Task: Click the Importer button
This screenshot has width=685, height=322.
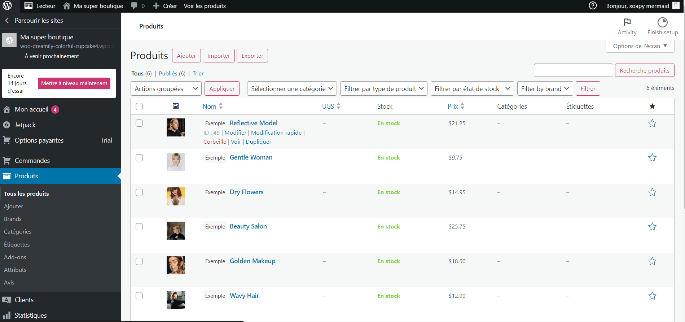Action: point(219,56)
